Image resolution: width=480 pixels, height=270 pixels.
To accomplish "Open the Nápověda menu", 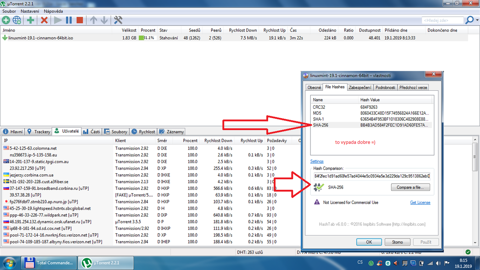I will pyautogui.click(x=53, y=11).
